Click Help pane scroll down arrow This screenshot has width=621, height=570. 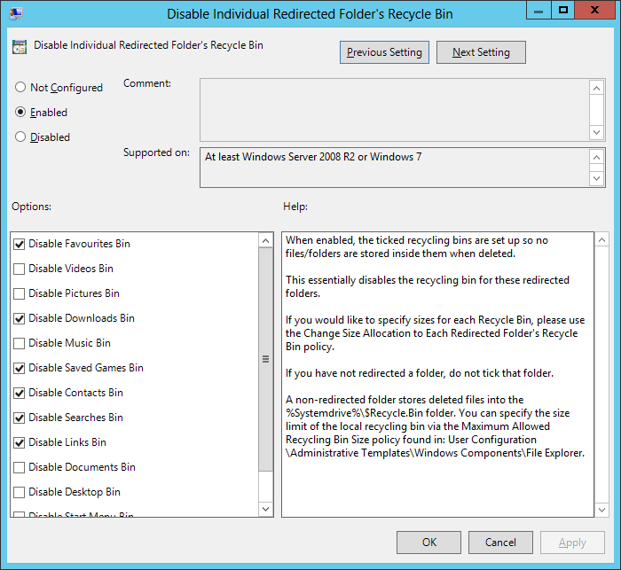click(601, 510)
